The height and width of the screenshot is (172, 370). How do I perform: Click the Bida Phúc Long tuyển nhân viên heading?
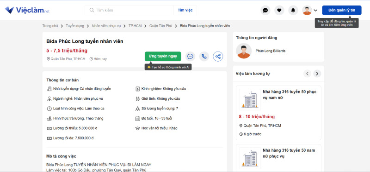tap(85, 41)
